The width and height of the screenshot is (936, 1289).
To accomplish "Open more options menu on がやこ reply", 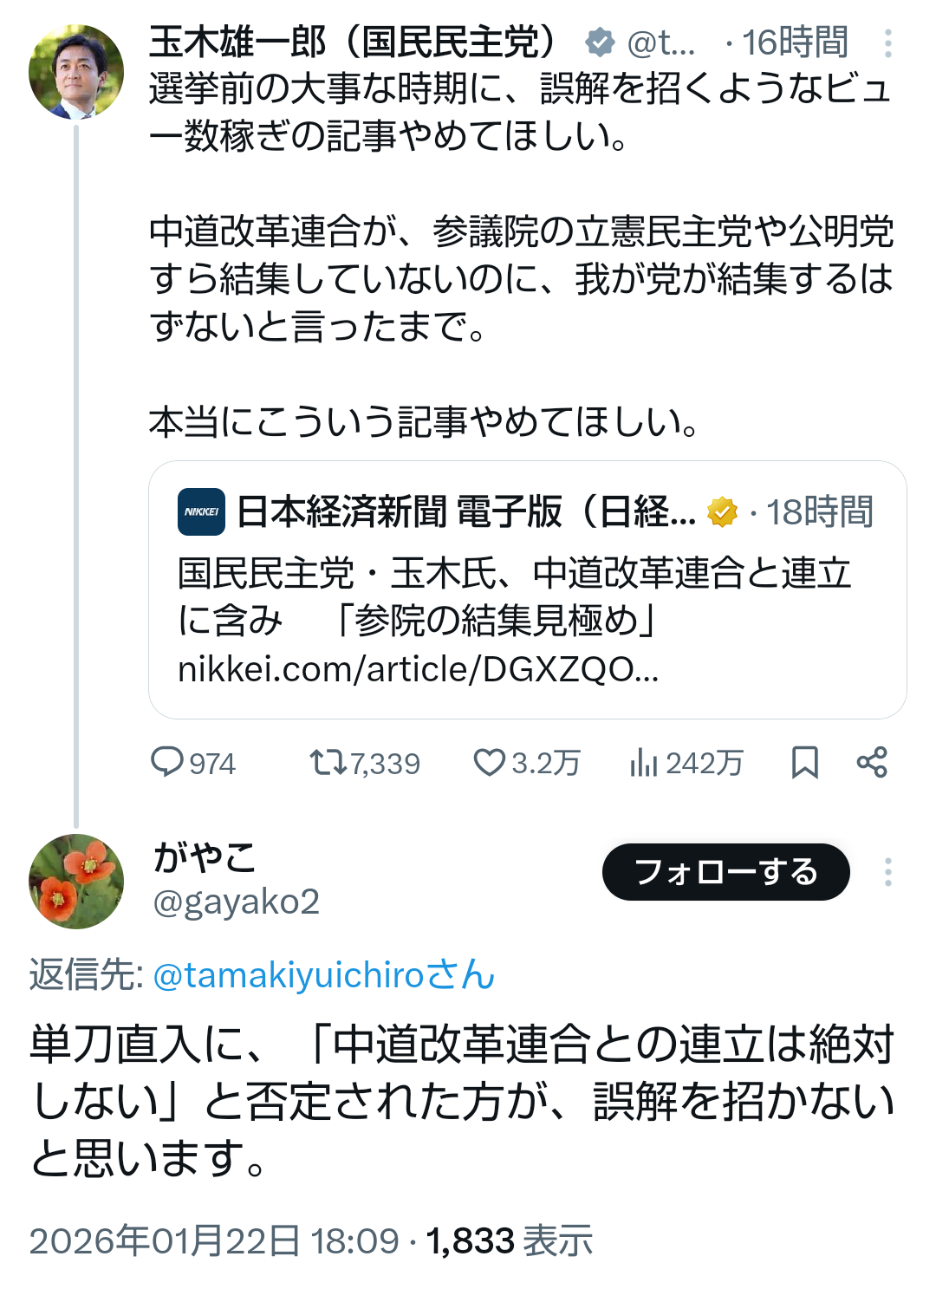I will click(x=887, y=872).
